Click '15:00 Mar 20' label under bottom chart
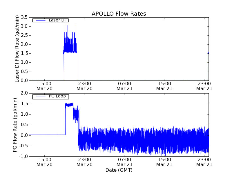The image size is (232, 174). 45,162
